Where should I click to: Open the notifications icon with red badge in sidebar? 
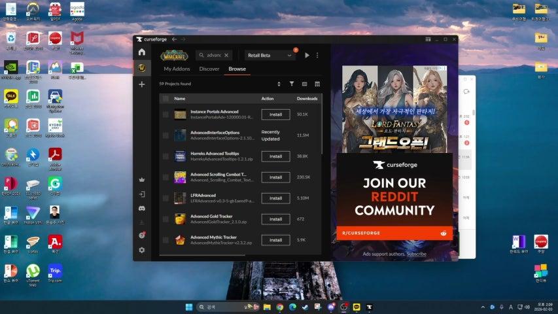click(x=142, y=235)
